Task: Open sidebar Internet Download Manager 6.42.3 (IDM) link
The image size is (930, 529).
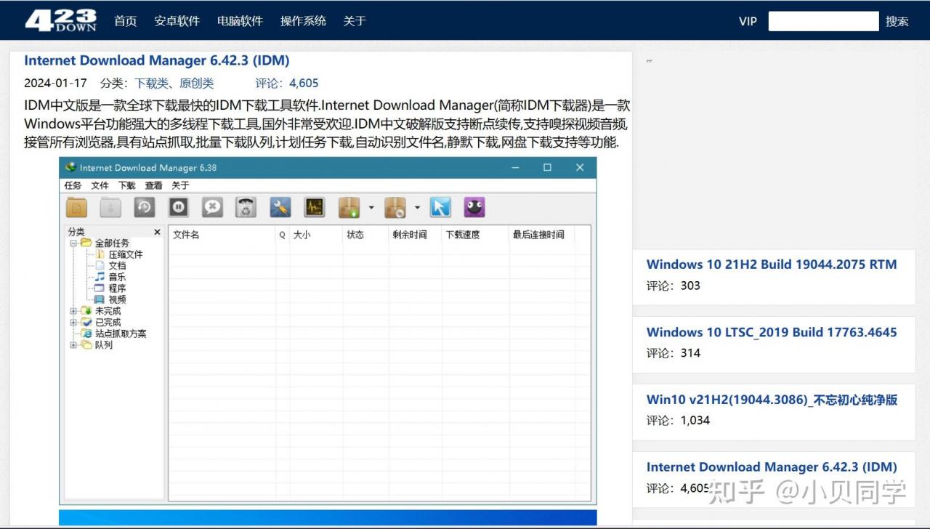Action: [772, 467]
